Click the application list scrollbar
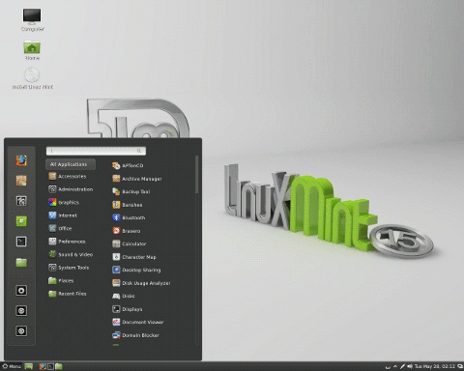464x371 pixels. click(196, 175)
